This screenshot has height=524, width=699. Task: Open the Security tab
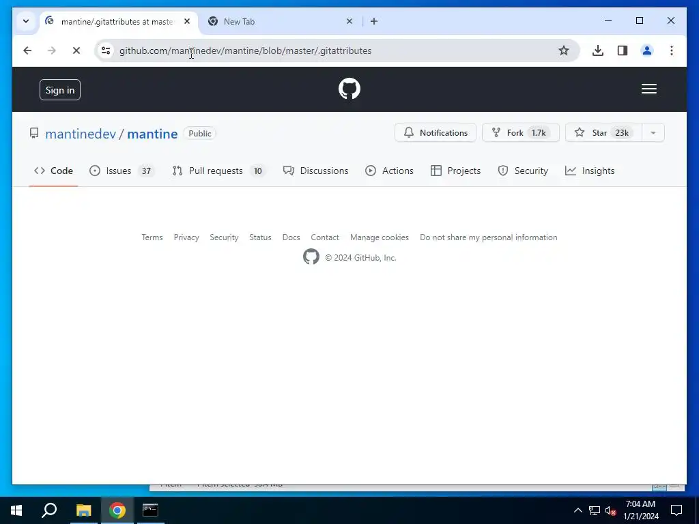[x=523, y=171]
